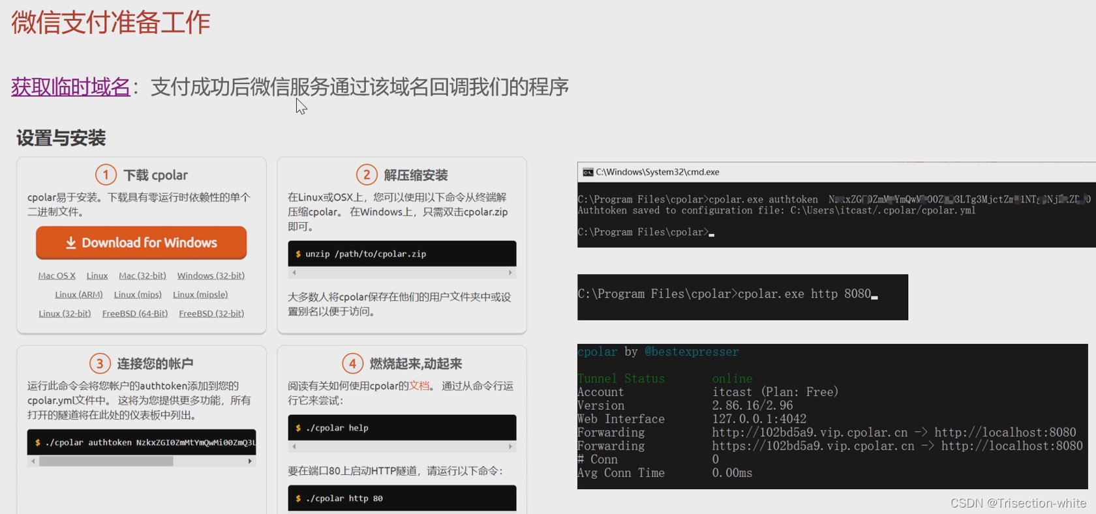
Task: Click the ./cpolar authtoken command text
Action: pos(150,442)
